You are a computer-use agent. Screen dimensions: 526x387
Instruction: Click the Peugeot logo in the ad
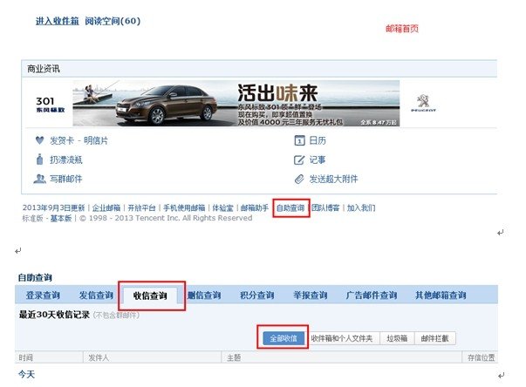point(423,103)
